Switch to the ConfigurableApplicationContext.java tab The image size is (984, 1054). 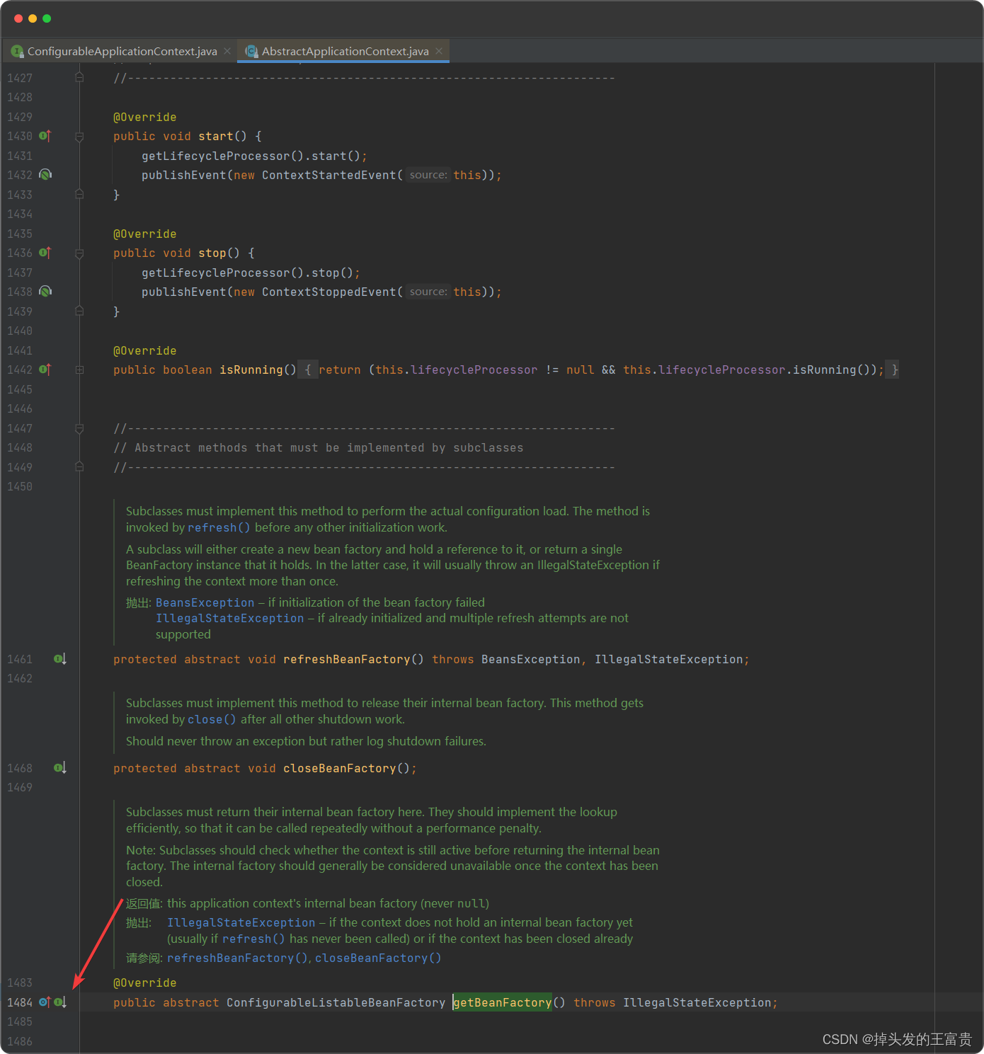[x=122, y=51]
